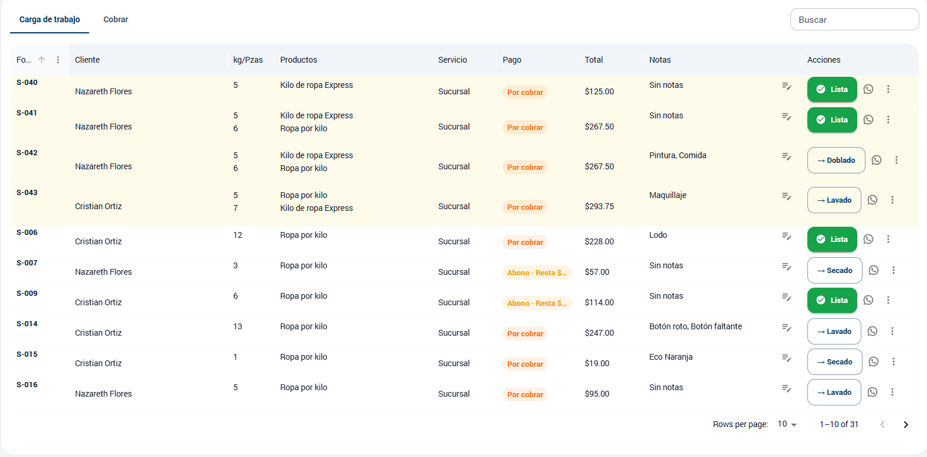Go to next page of results
Image resolution: width=927 pixels, height=457 pixels.
coord(905,424)
